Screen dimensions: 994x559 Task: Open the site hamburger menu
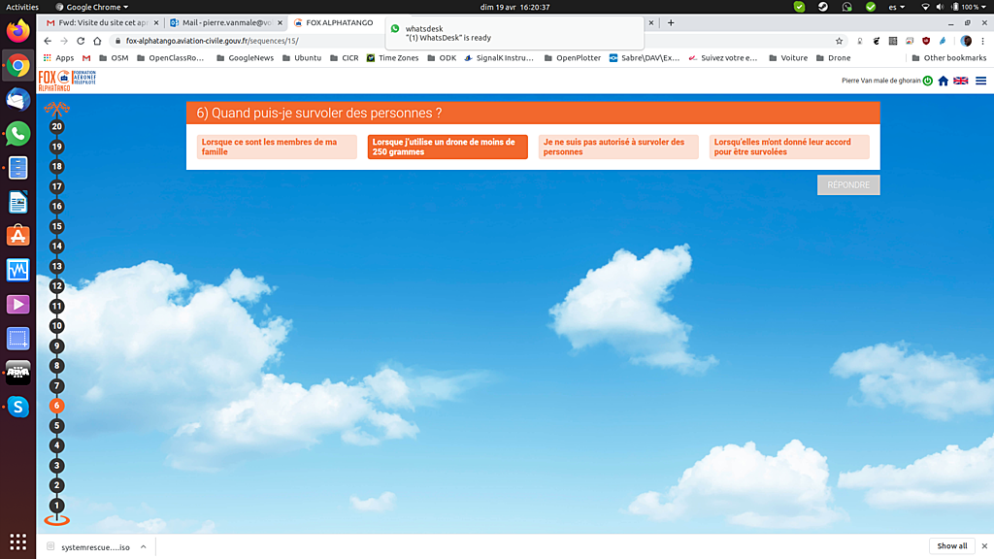pos(980,81)
